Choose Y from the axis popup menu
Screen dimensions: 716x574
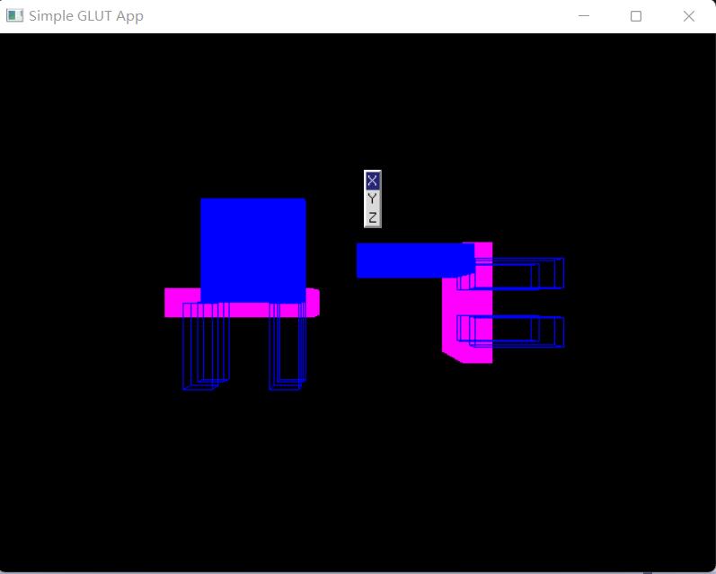coord(373,199)
